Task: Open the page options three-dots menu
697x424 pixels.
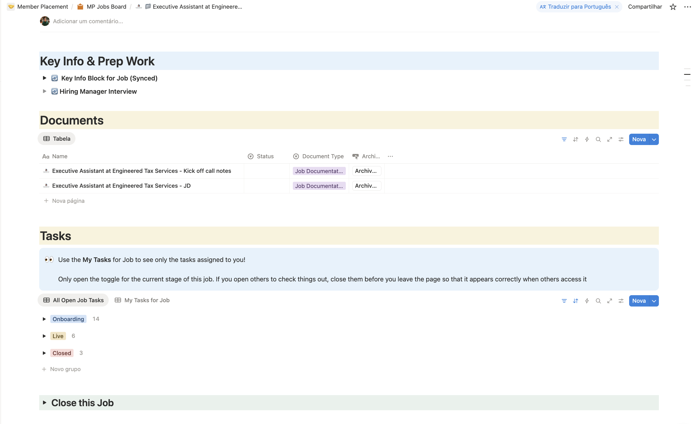Action: coord(688,6)
